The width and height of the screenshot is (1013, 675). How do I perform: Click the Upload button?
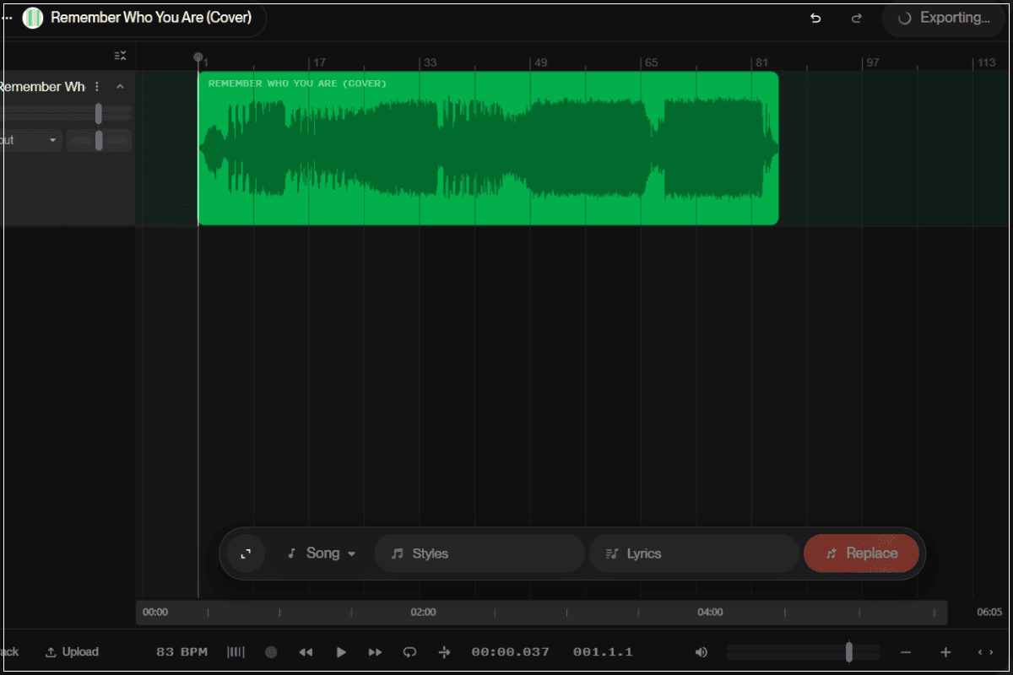[72, 652]
